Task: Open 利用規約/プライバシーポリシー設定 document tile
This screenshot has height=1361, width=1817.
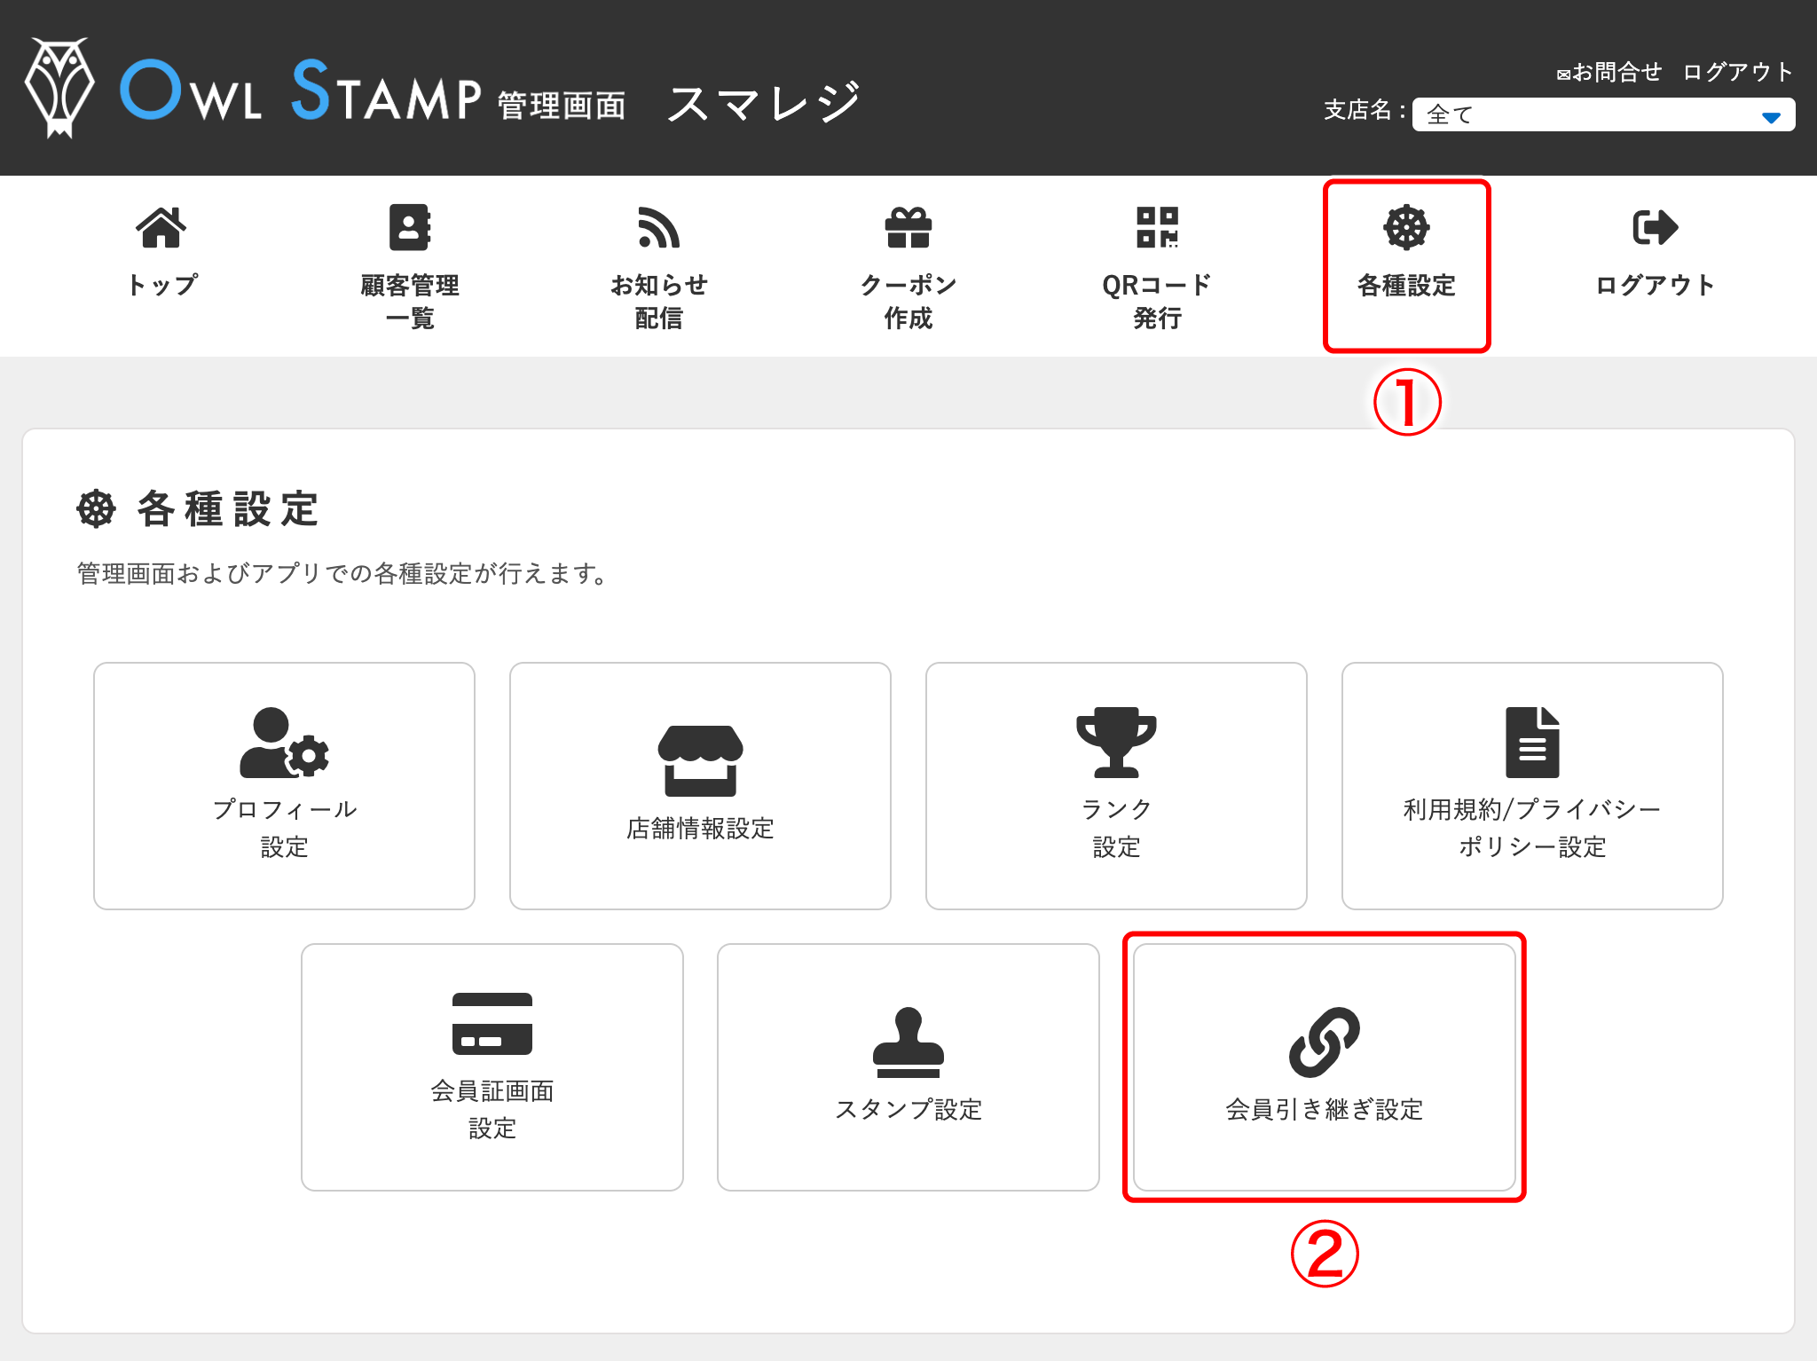Action: pyautogui.click(x=1532, y=785)
